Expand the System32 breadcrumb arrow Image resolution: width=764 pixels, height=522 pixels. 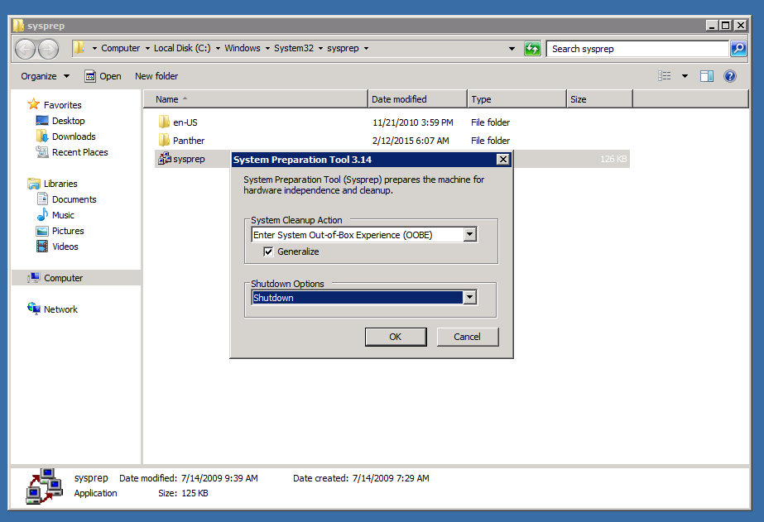tap(320, 48)
